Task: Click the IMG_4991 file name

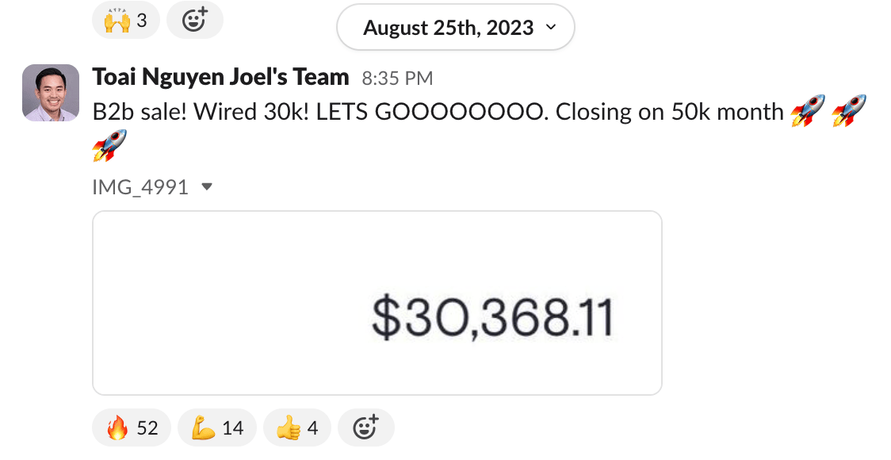Action: [x=140, y=187]
